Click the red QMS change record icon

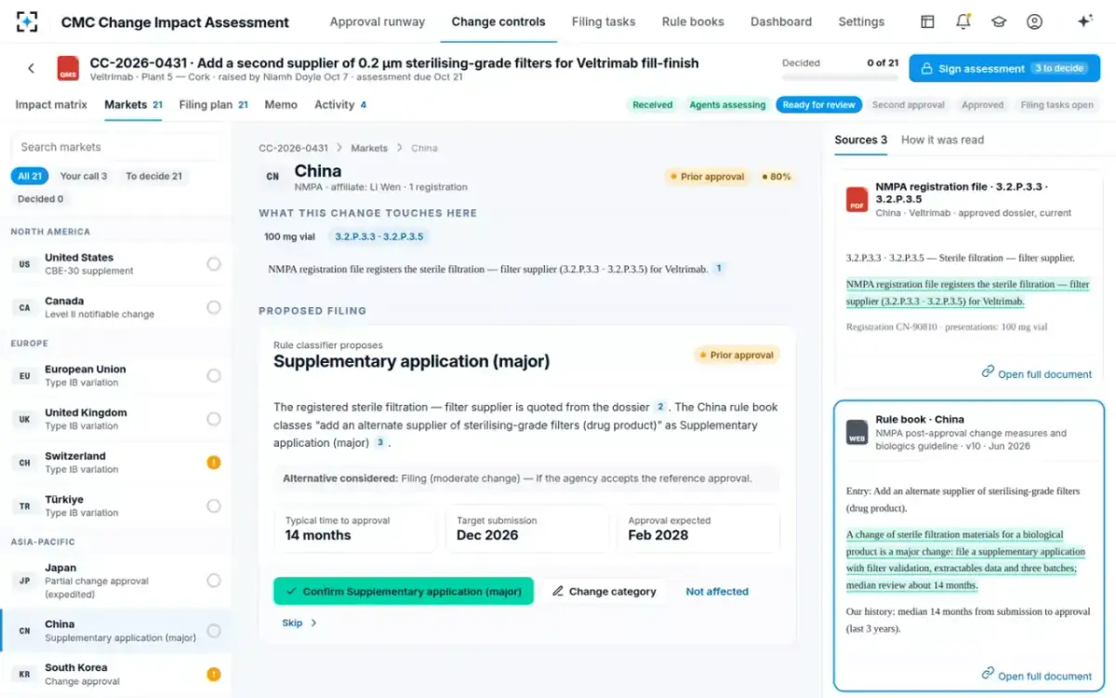(69, 68)
